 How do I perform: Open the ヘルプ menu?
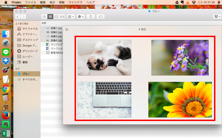click(x=91, y=2)
